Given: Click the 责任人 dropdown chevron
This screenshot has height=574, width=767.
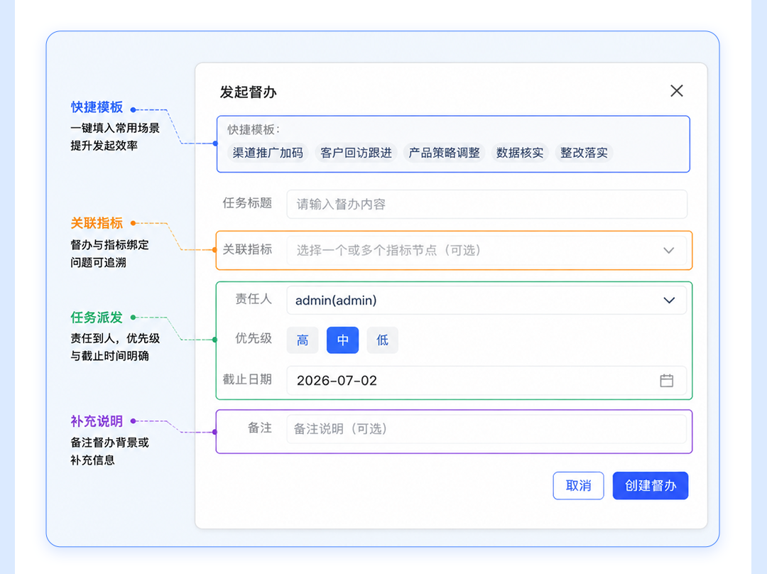Looking at the screenshot, I should [x=669, y=300].
